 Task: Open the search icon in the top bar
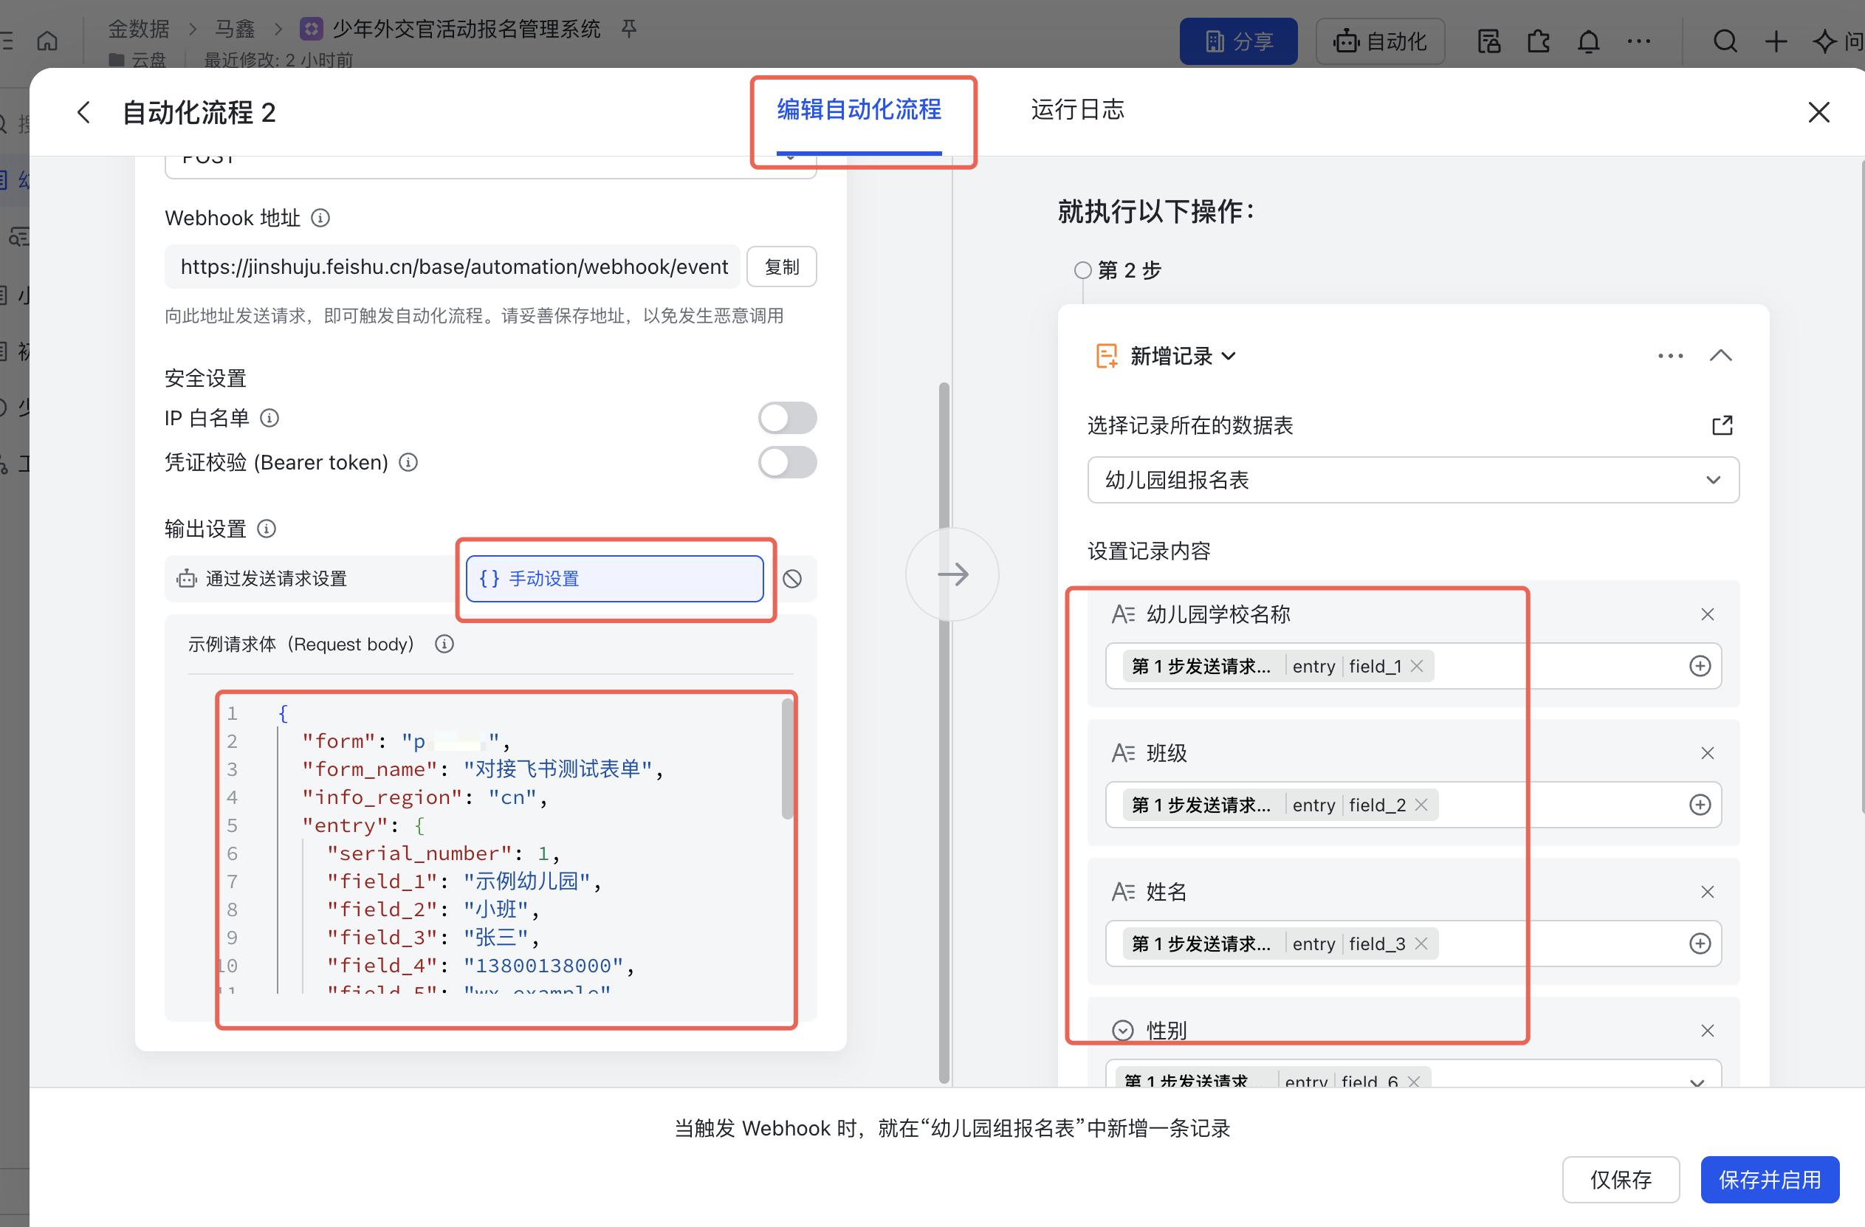pyautogui.click(x=1725, y=41)
